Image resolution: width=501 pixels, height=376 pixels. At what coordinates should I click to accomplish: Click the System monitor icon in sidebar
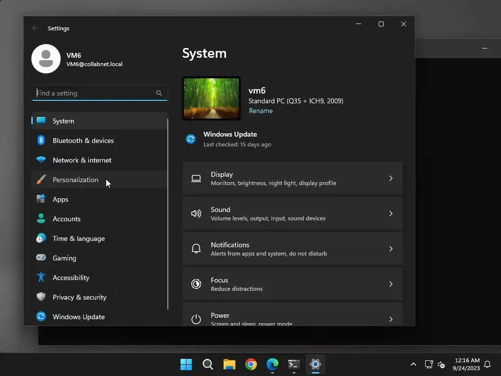[x=41, y=120]
